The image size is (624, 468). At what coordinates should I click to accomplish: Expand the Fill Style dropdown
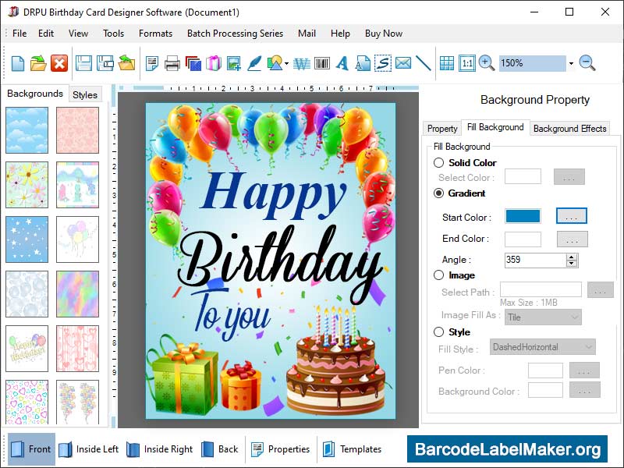pos(541,346)
